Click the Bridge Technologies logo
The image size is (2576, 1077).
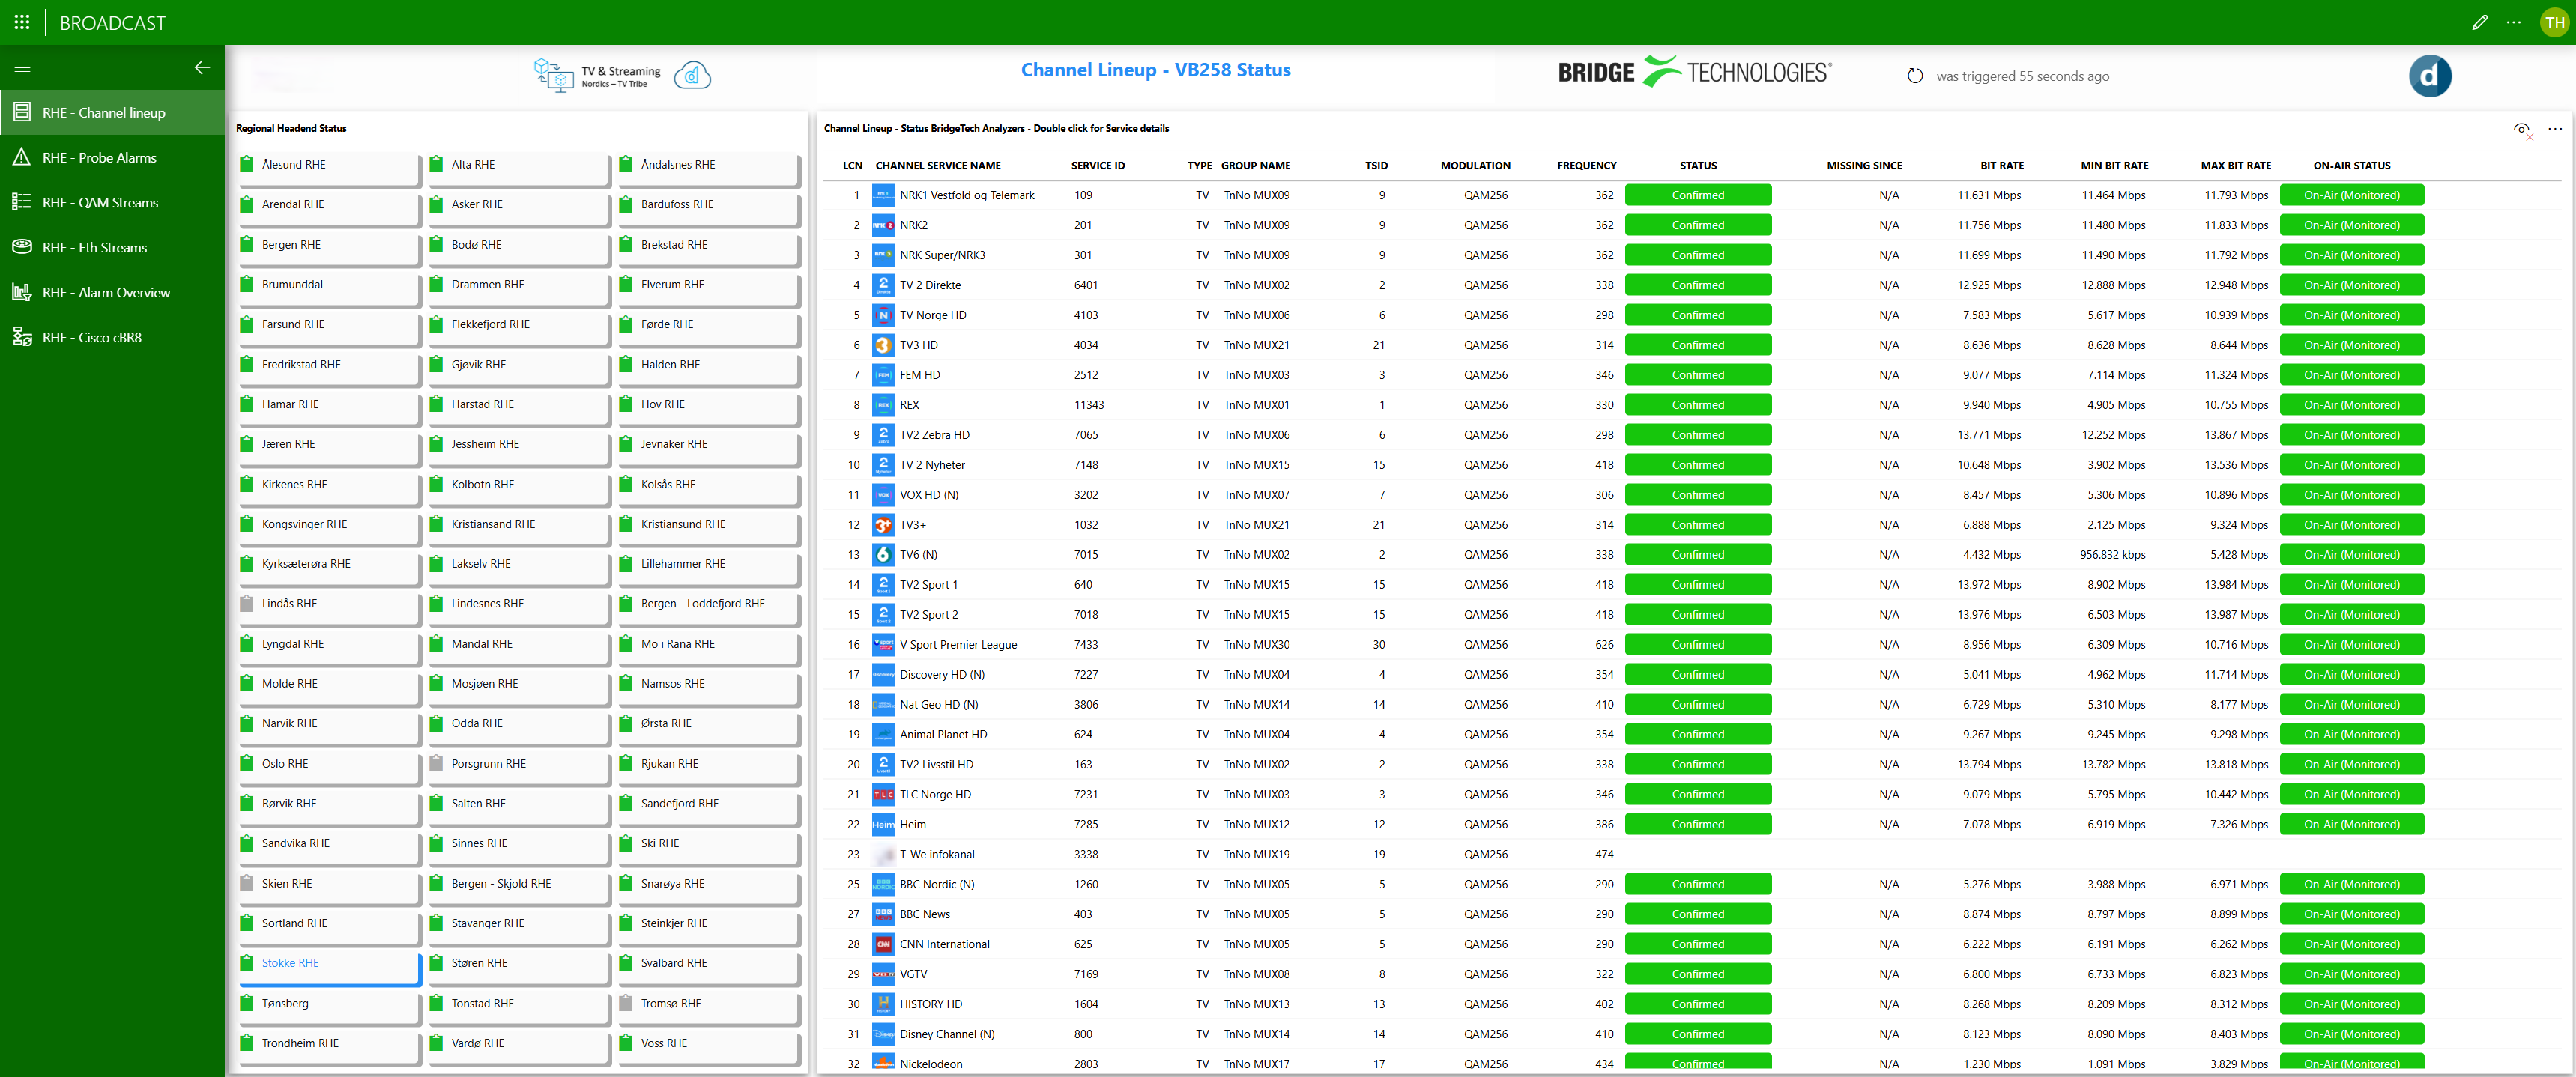point(1694,72)
